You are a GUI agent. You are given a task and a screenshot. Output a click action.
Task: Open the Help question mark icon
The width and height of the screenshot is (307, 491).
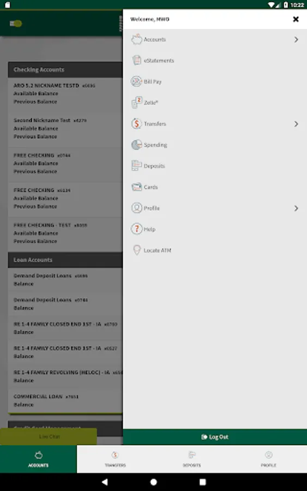point(136,229)
